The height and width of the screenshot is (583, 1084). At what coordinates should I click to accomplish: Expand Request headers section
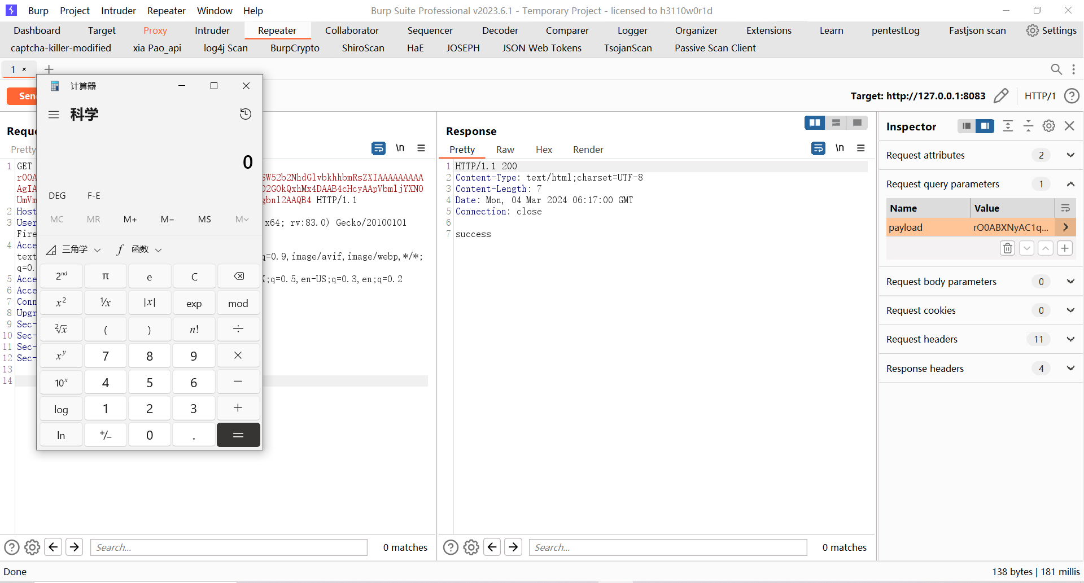click(x=1070, y=339)
